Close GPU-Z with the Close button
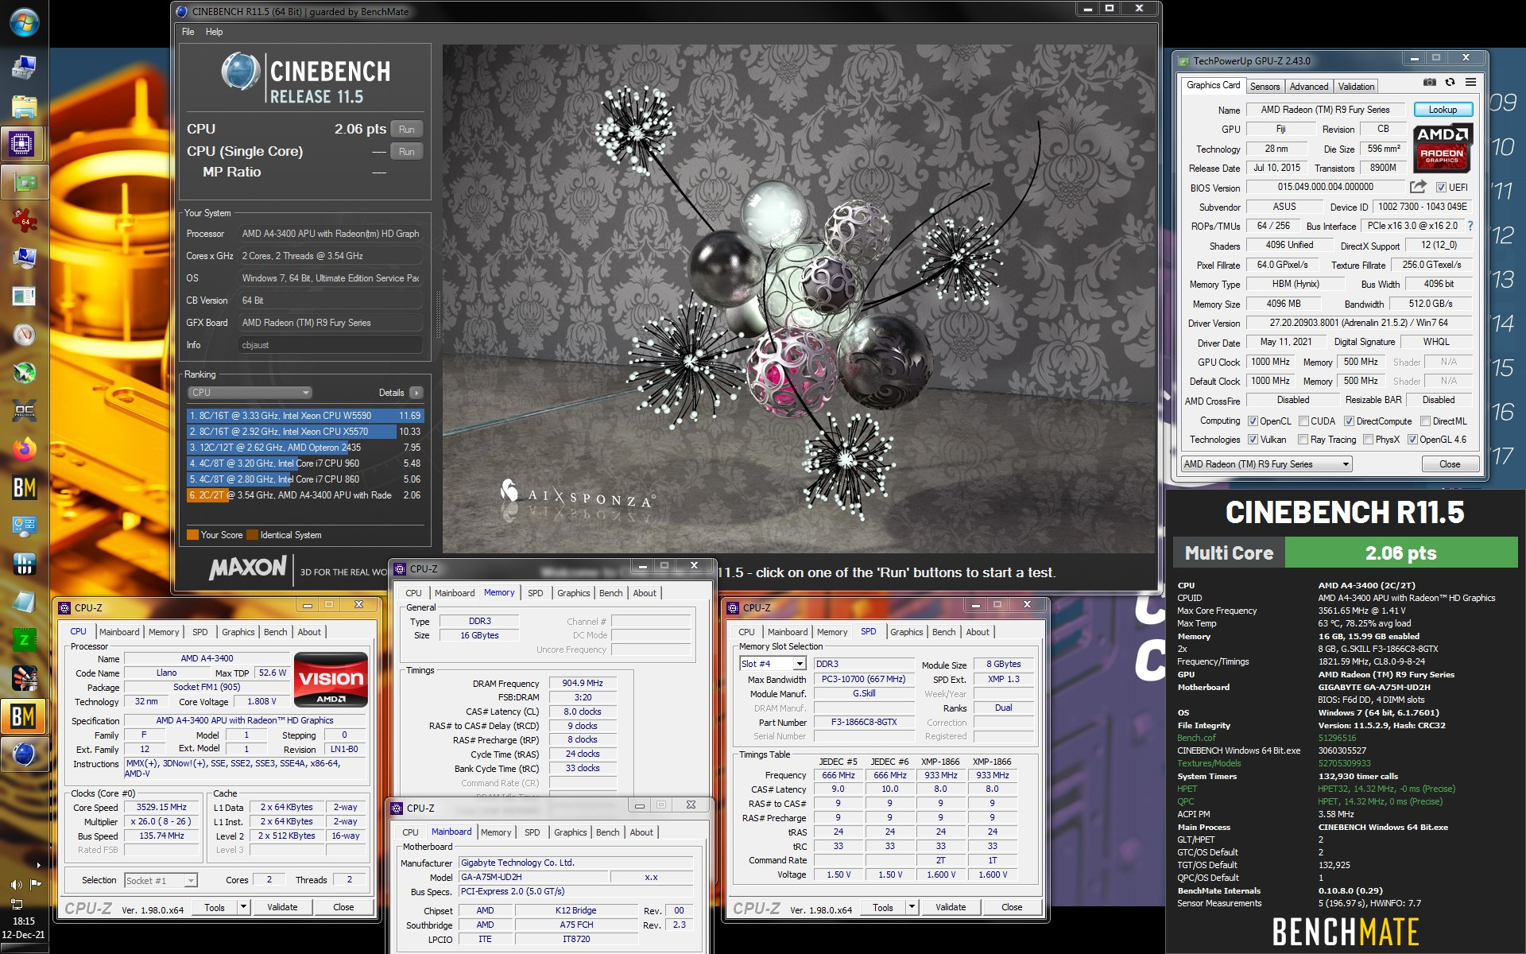Viewport: 1526px width, 954px height. pyautogui.click(x=1450, y=464)
